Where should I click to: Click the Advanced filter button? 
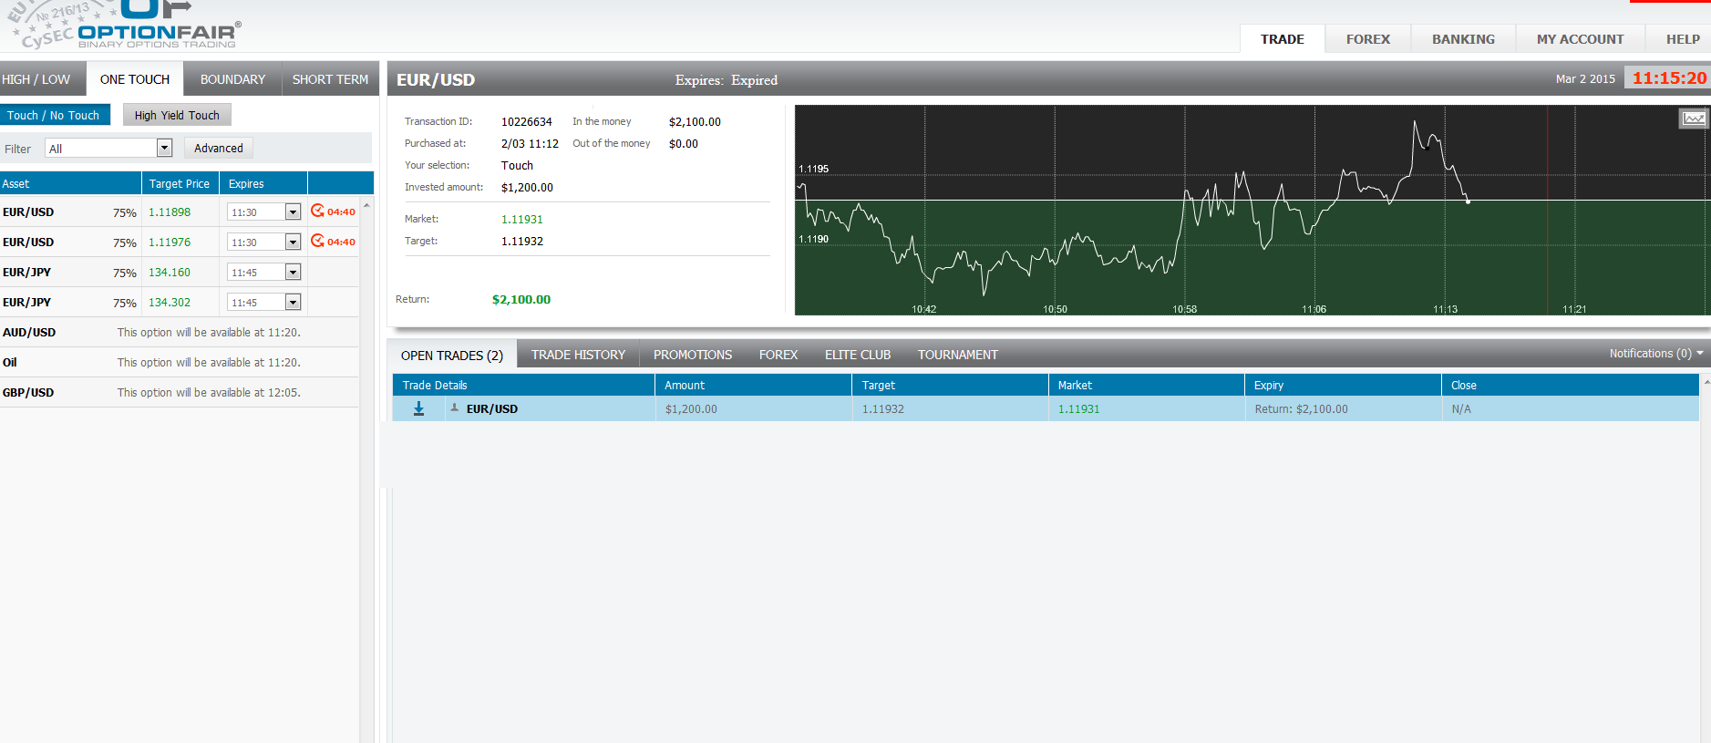tap(218, 148)
